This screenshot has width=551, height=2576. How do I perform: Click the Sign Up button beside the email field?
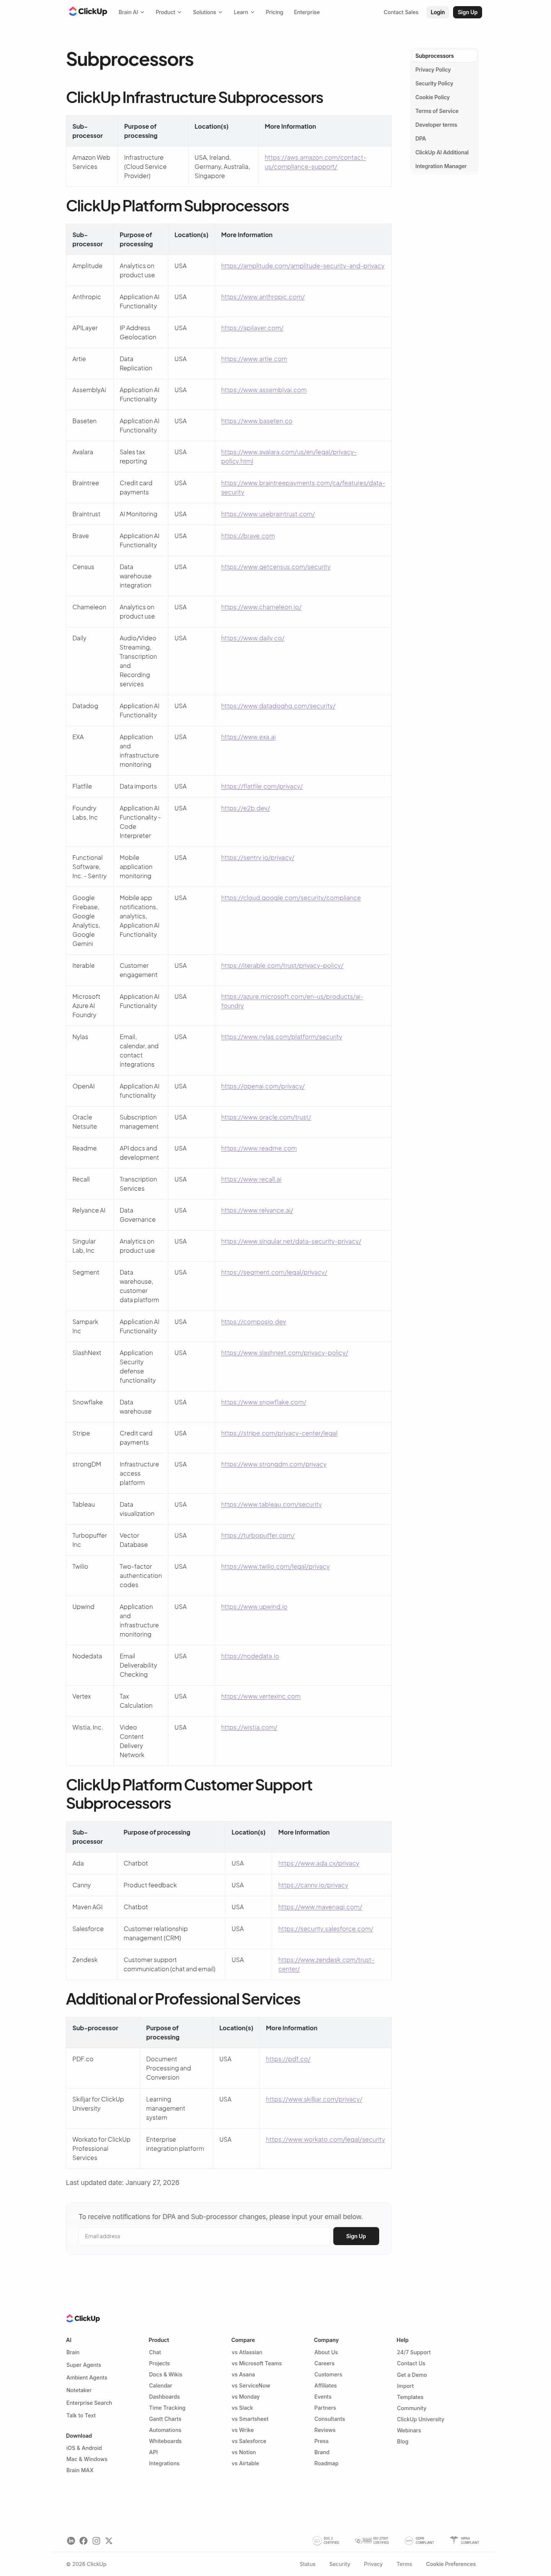pyautogui.click(x=355, y=2236)
